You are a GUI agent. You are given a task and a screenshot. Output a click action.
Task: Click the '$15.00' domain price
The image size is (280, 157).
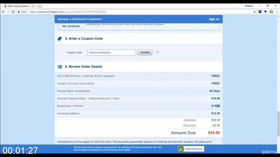click(x=216, y=98)
